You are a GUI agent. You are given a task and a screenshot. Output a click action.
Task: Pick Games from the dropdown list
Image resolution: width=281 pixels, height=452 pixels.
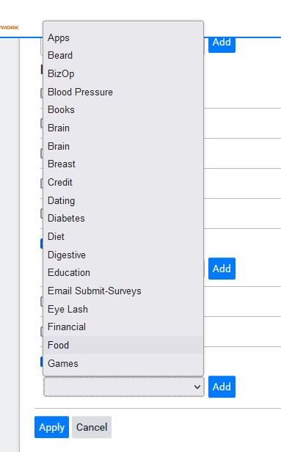(123, 363)
